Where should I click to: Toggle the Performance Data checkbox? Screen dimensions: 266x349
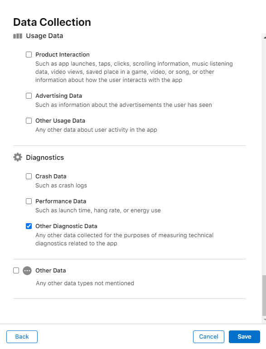[29, 201]
